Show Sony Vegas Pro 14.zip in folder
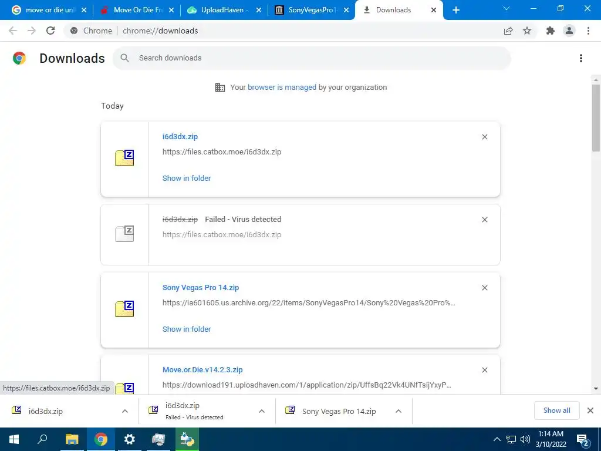The height and width of the screenshot is (451, 601). pos(187,329)
